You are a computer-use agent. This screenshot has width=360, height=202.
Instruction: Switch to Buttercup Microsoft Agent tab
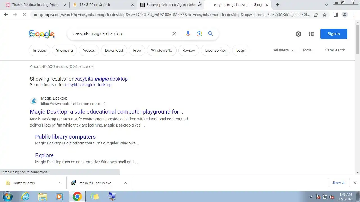[171, 5]
